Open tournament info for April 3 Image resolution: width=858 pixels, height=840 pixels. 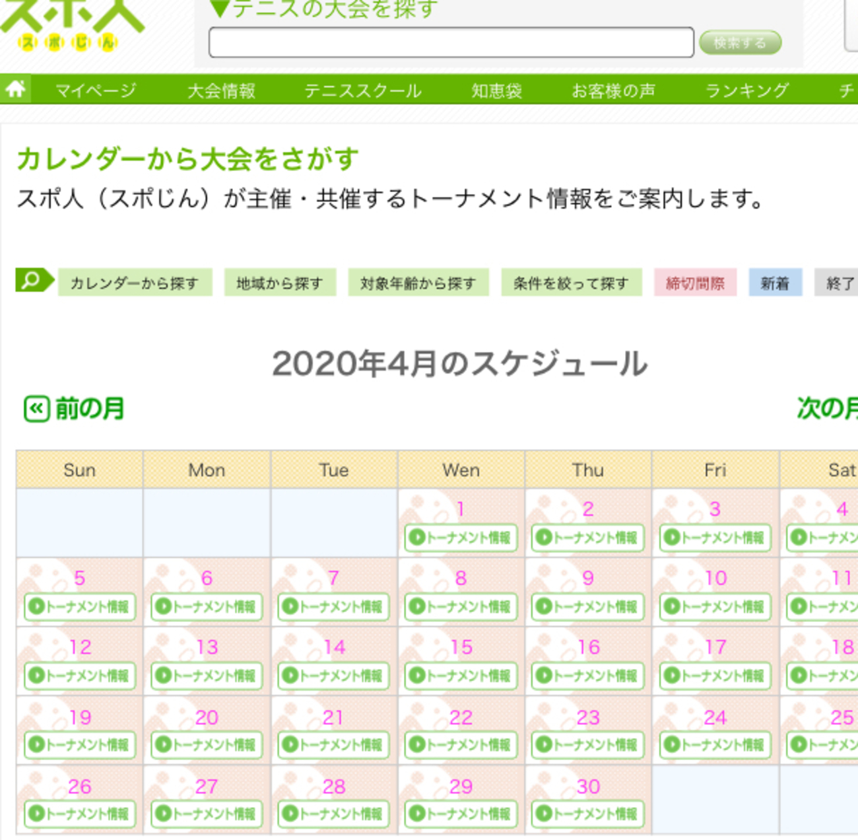pos(715,538)
